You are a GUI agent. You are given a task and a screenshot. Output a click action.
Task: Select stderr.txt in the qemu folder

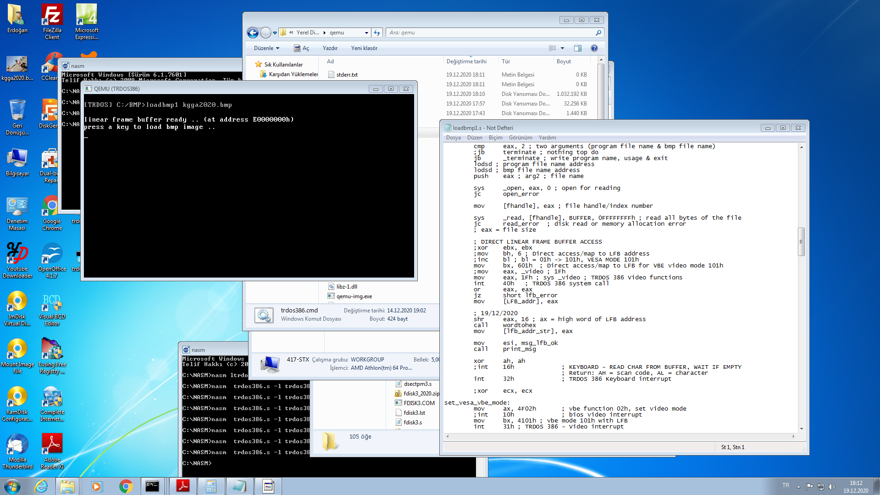[x=347, y=74]
